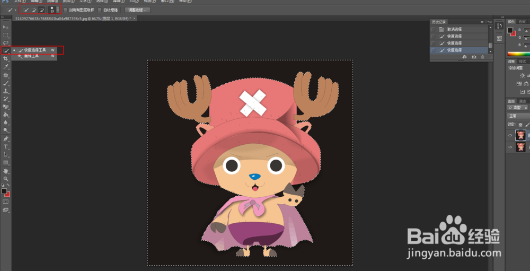Screen dimensions: 530x271
Task: Choose Add to Selection mode in options bar
Action: 34,10
